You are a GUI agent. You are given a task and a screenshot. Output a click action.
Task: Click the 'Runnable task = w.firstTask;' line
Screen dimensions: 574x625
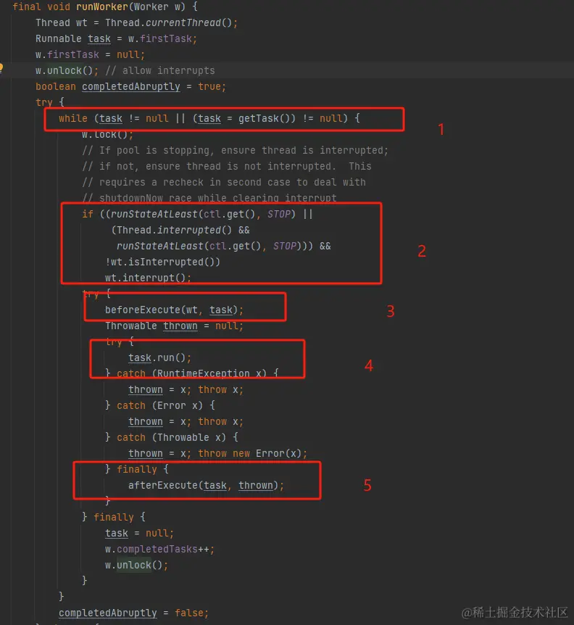click(116, 38)
